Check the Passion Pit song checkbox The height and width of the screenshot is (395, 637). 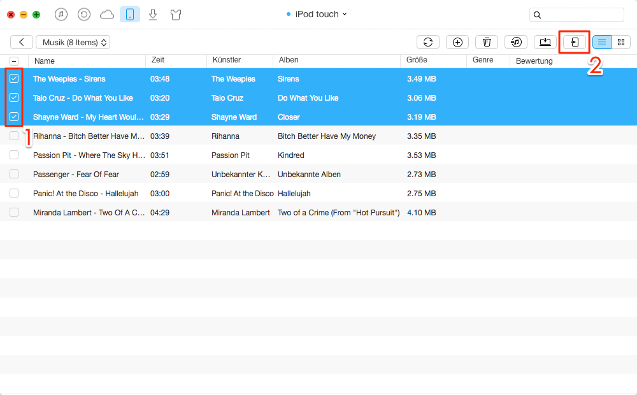pos(14,155)
